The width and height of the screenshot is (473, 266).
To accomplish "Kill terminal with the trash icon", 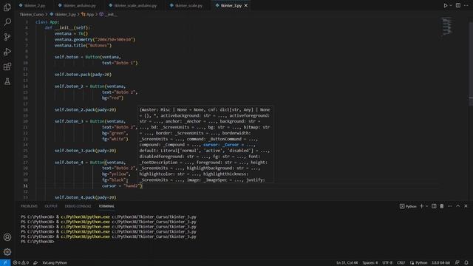I will coord(442,206).
